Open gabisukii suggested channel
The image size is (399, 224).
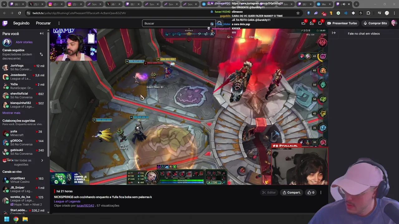click(23, 152)
